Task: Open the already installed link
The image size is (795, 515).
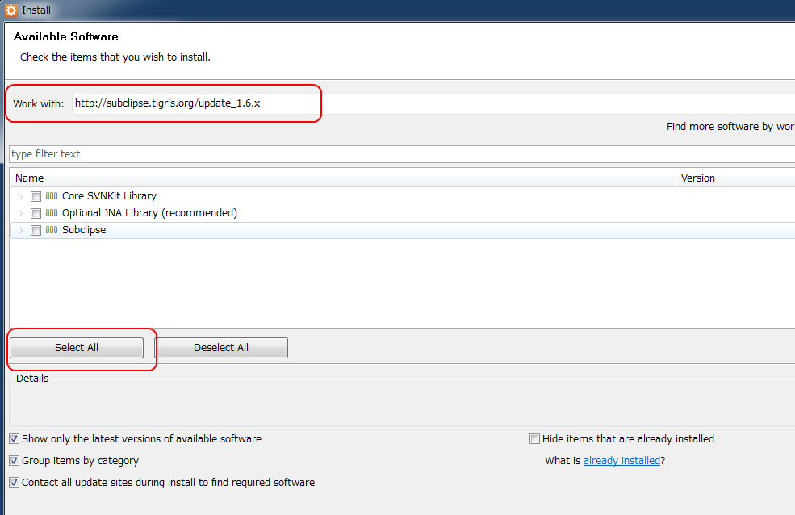Action: coord(621,461)
